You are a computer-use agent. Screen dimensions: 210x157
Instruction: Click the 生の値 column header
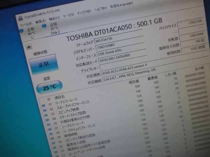[199, 68]
